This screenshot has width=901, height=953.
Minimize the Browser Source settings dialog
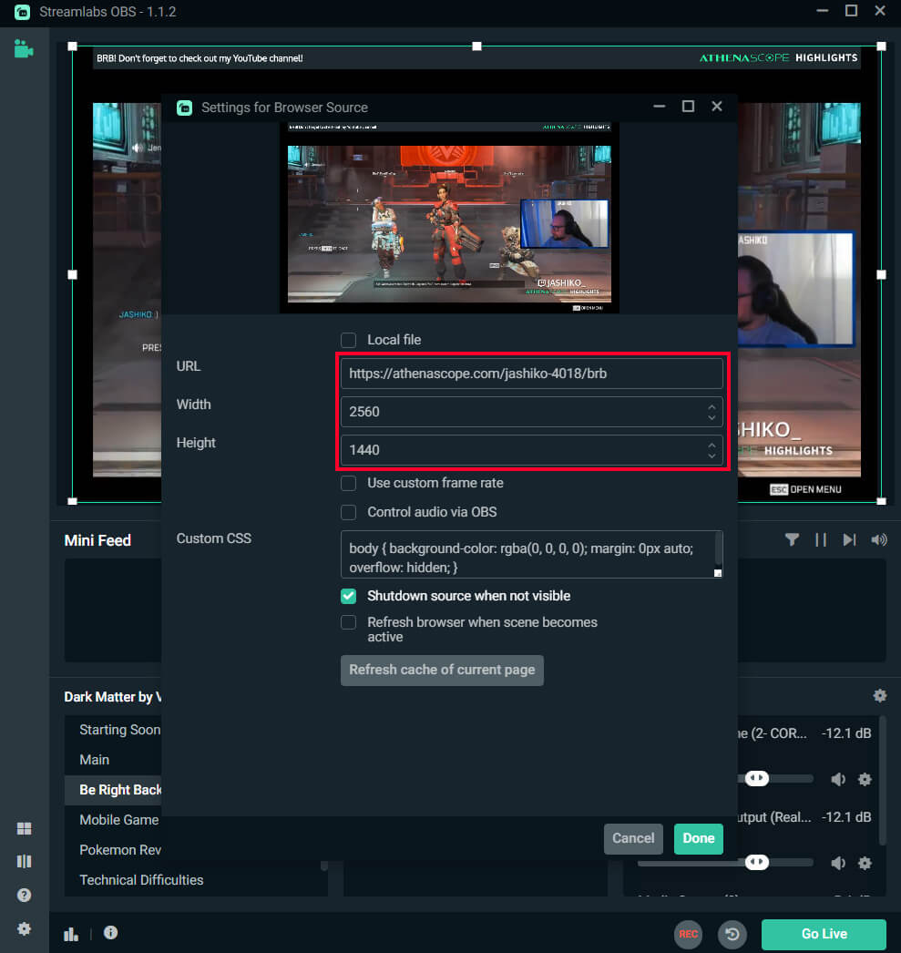pos(660,107)
